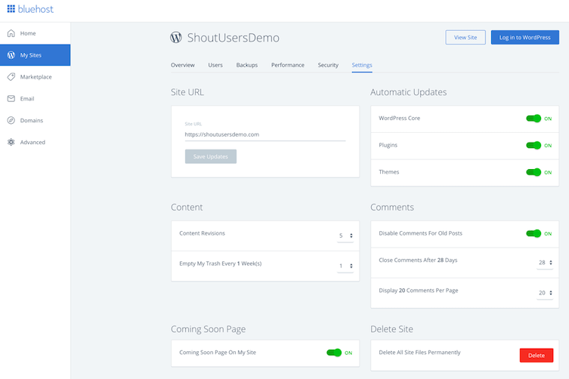Click the Domains compass icon
The image size is (569, 379).
pyautogui.click(x=11, y=121)
